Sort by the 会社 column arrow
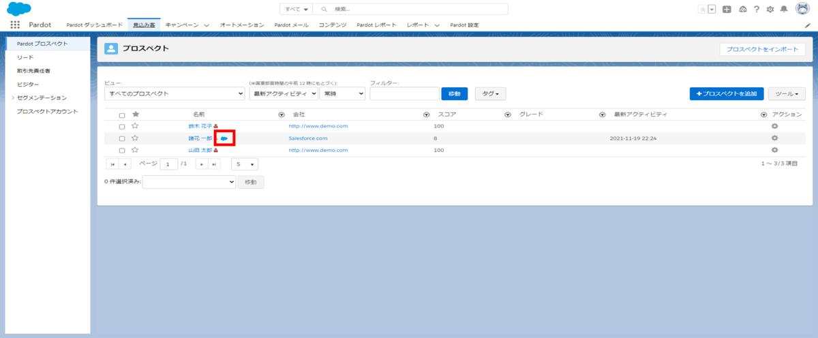The height and width of the screenshot is (338, 818). [426, 114]
